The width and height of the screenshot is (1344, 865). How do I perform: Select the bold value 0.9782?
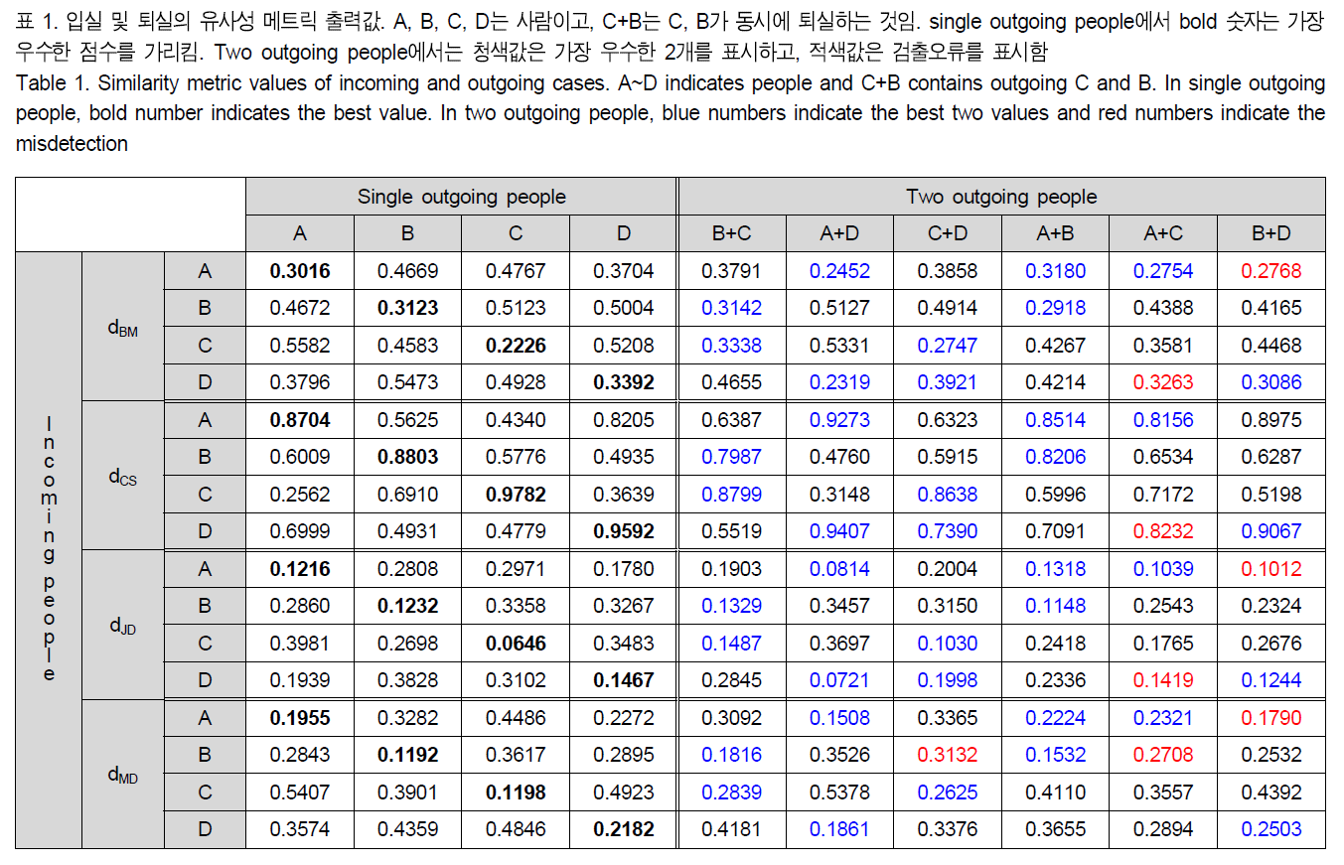516,495
